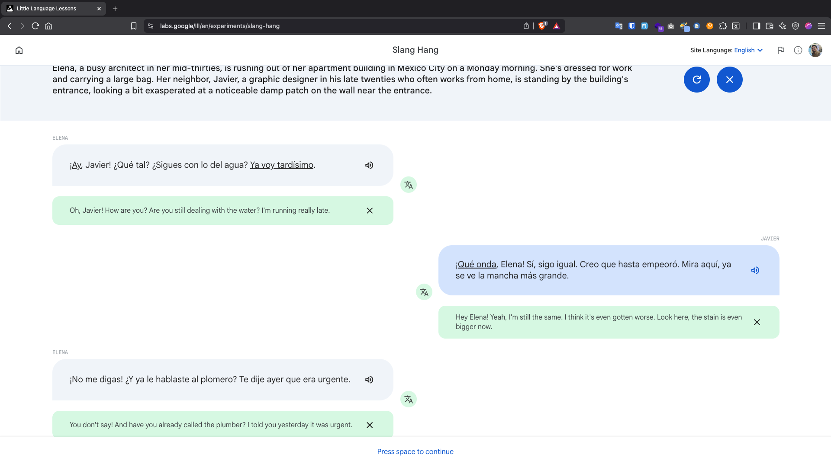831x467 pixels.
Task: Toggle translation for Elena's first message
Action: 409,185
